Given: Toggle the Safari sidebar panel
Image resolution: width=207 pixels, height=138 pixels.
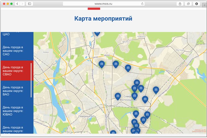Looking at the screenshot, I should [x=30, y=3].
